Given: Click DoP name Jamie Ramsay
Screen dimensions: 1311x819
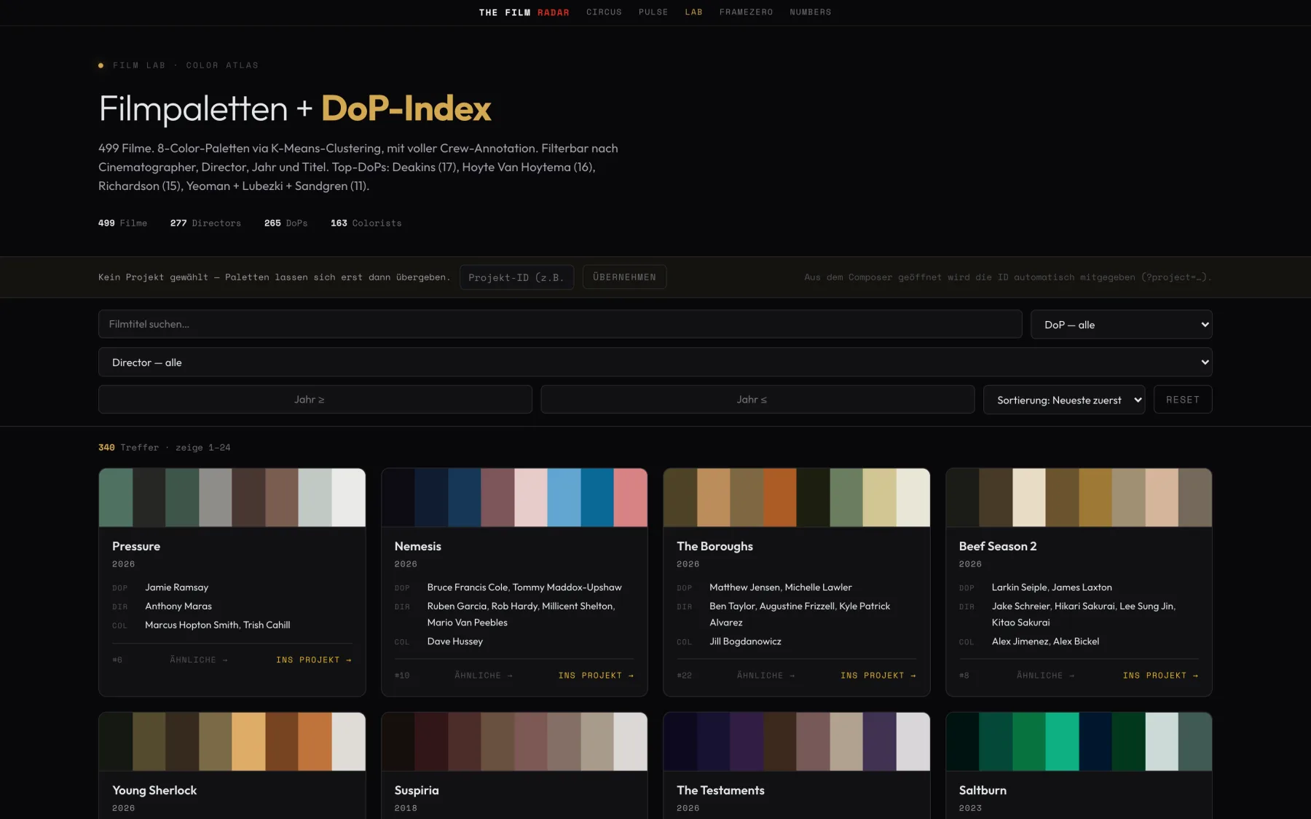Looking at the screenshot, I should tap(176, 587).
